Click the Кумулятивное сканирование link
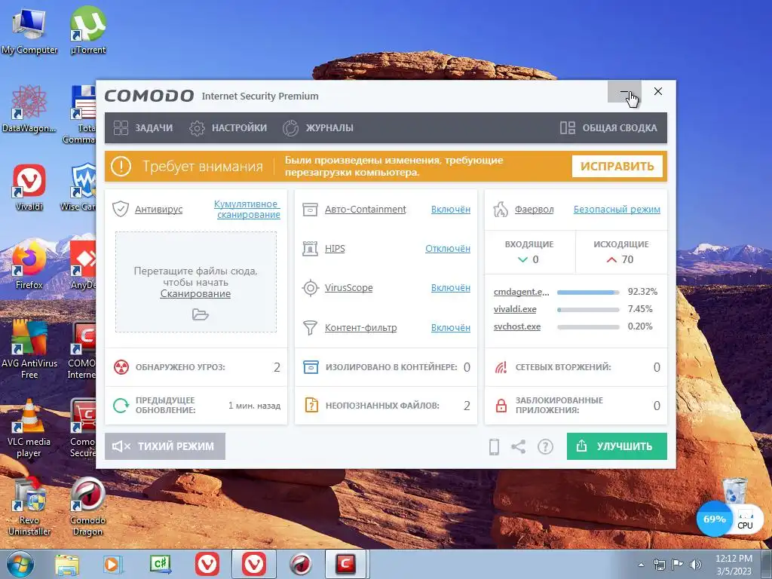Viewport: 772px width, 579px height. 247,210
